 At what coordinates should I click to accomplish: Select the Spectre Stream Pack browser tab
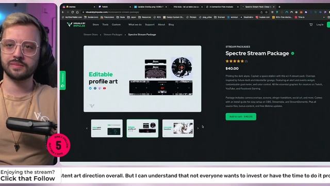pos(258,7)
